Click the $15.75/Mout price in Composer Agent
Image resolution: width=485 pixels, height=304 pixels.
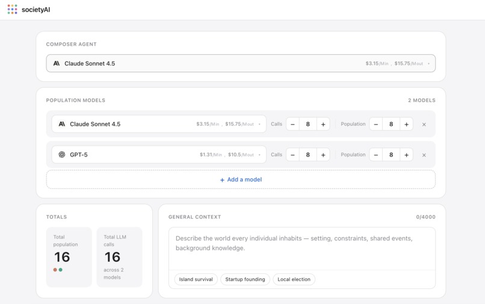pyautogui.click(x=409, y=63)
